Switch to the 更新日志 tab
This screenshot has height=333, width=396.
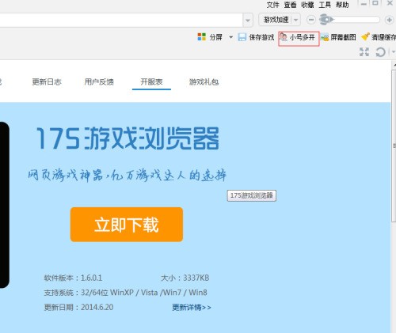[x=47, y=81]
